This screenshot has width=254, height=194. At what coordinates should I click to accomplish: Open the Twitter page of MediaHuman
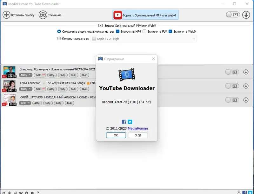coord(130,122)
